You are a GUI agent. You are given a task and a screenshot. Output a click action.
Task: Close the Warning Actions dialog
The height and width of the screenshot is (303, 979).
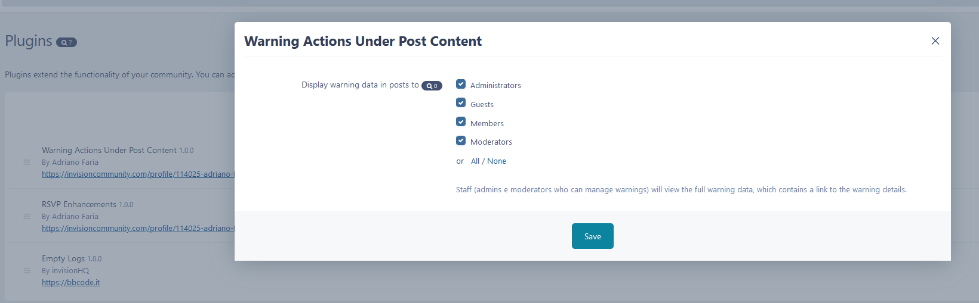(x=935, y=41)
